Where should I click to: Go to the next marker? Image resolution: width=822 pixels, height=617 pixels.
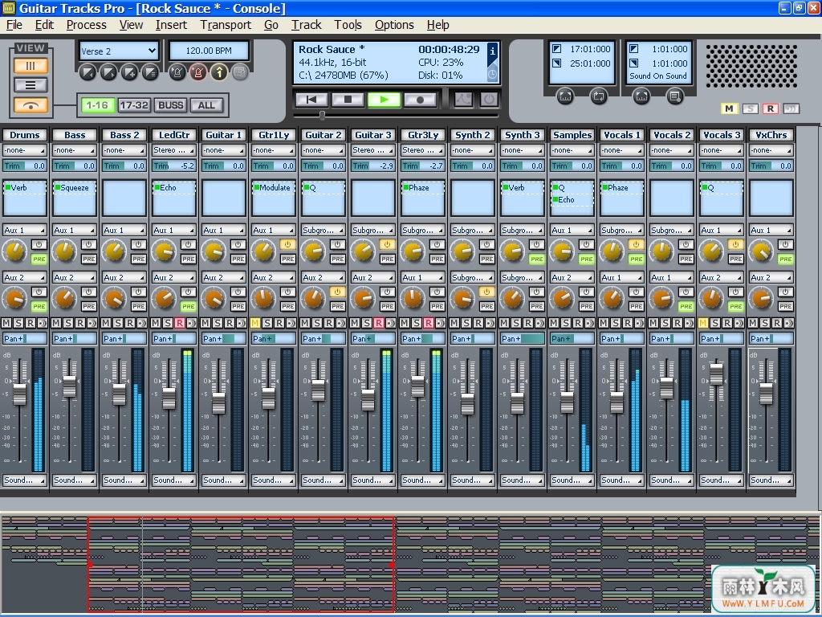[108, 72]
